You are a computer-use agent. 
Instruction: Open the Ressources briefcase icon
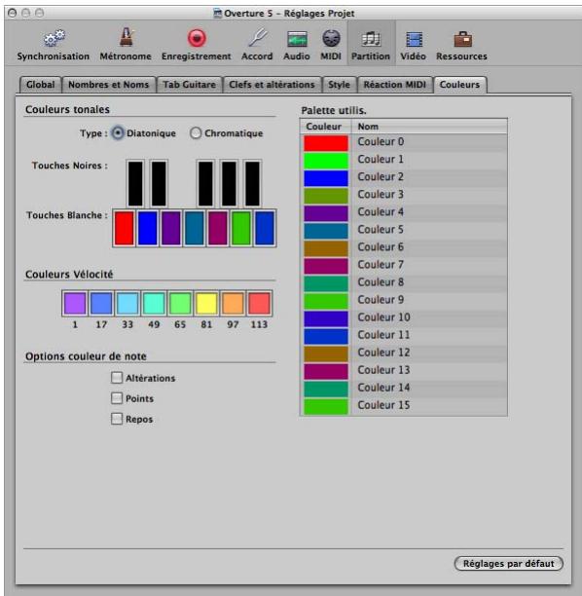[x=462, y=39]
